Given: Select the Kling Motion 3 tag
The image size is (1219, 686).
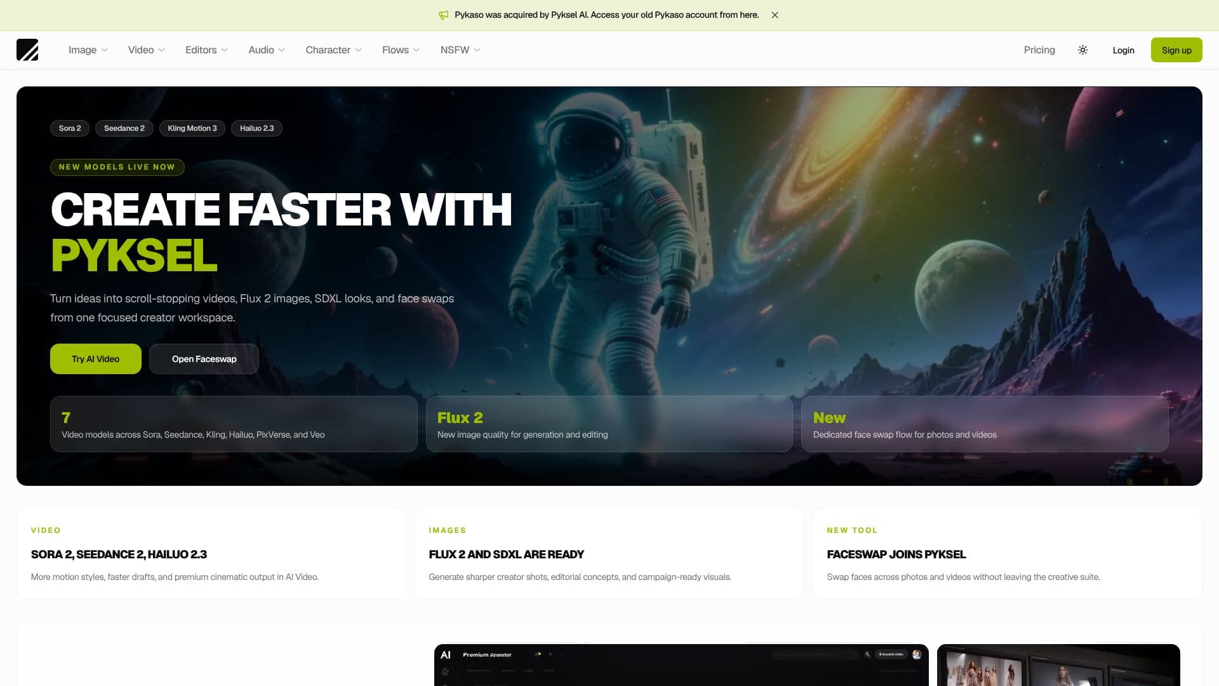Looking at the screenshot, I should tap(192, 128).
